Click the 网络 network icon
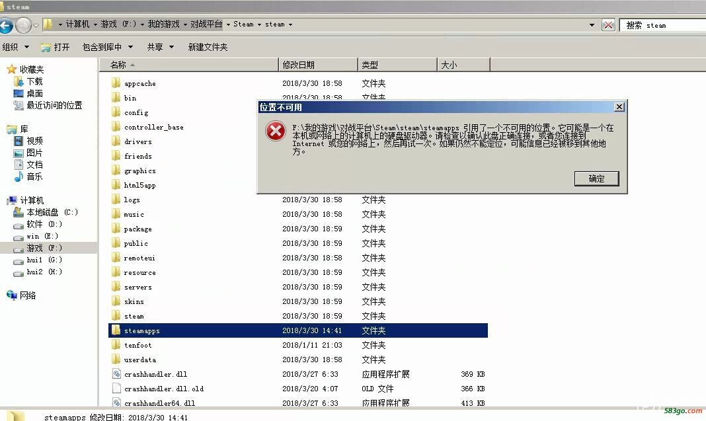706x421 pixels. pyautogui.click(x=12, y=295)
